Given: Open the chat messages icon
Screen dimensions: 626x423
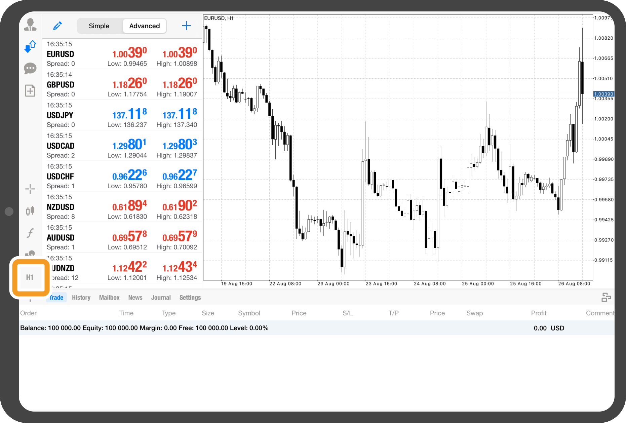Looking at the screenshot, I should [30, 69].
